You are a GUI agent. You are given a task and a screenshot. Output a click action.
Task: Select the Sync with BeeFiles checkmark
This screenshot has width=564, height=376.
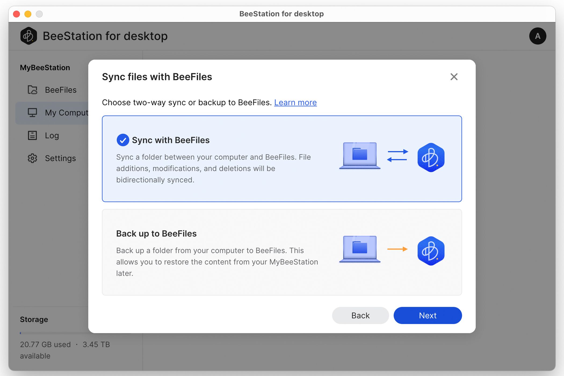[x=123, y=140]
